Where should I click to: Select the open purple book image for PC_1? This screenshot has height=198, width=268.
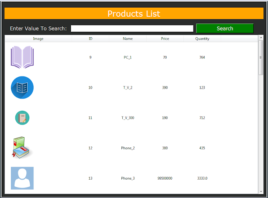[22, 57]
